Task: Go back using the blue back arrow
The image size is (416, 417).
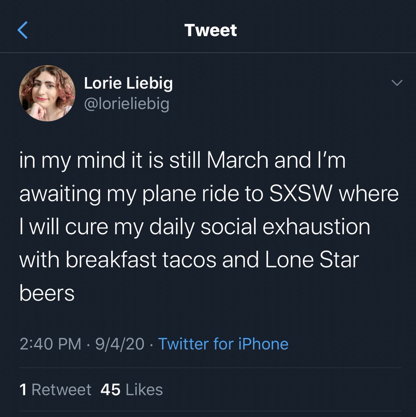Action: [23, 30]
